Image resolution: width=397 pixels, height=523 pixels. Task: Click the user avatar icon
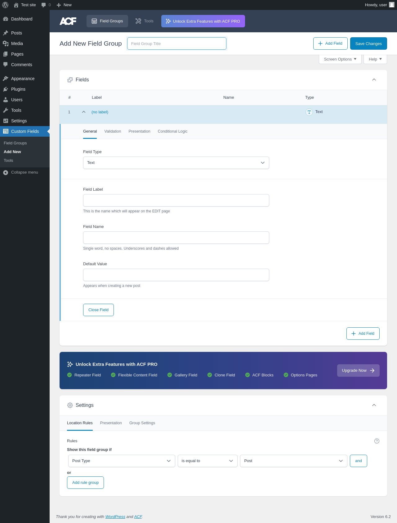coord(392,5)
